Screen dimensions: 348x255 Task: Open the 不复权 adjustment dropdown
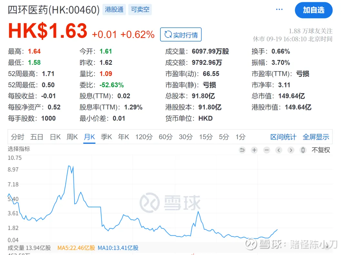[x=321, y=150]
